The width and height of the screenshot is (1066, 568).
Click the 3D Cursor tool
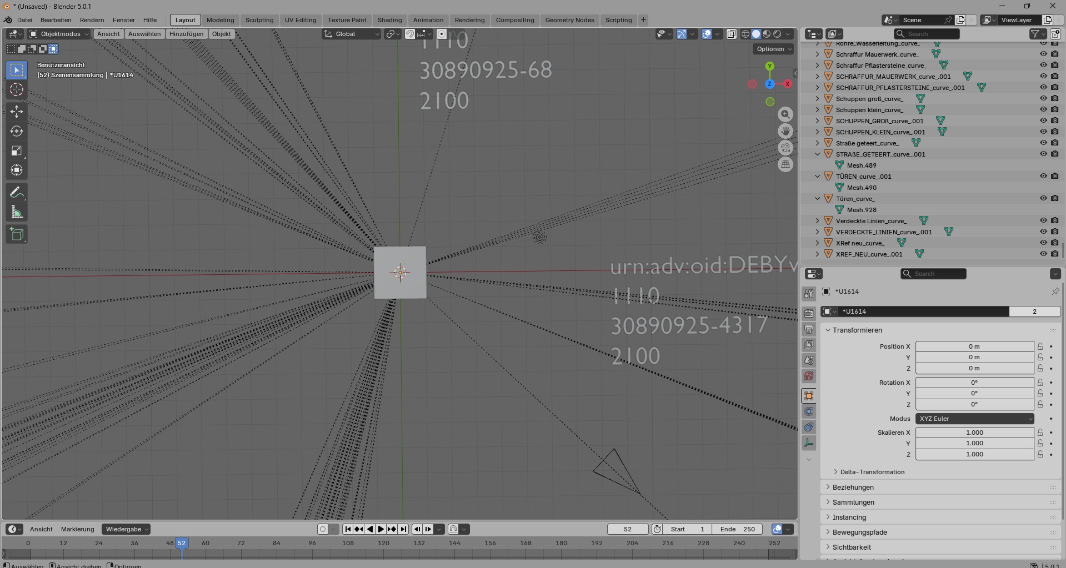(x=17, y=90)
